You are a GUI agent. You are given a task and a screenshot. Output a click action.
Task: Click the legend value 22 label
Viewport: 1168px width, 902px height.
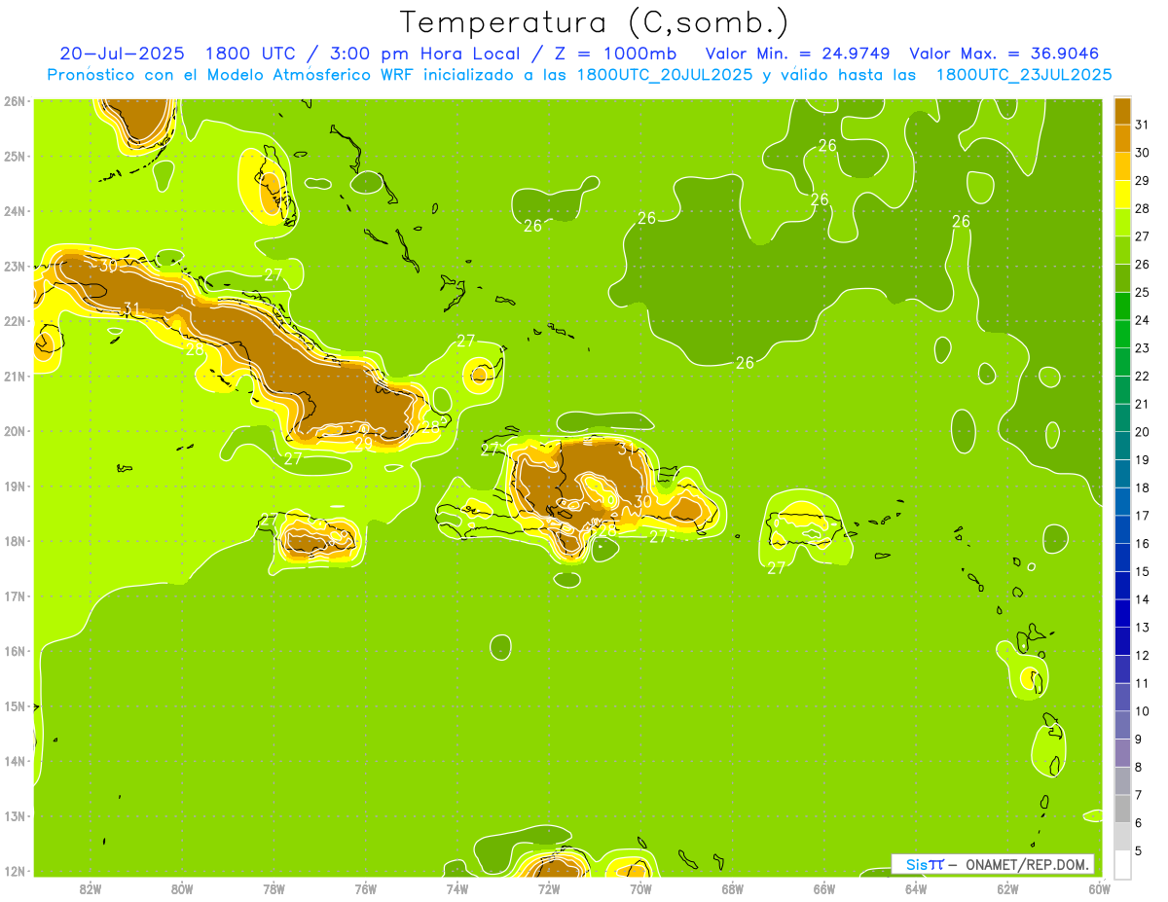[x=1142, y=376]
